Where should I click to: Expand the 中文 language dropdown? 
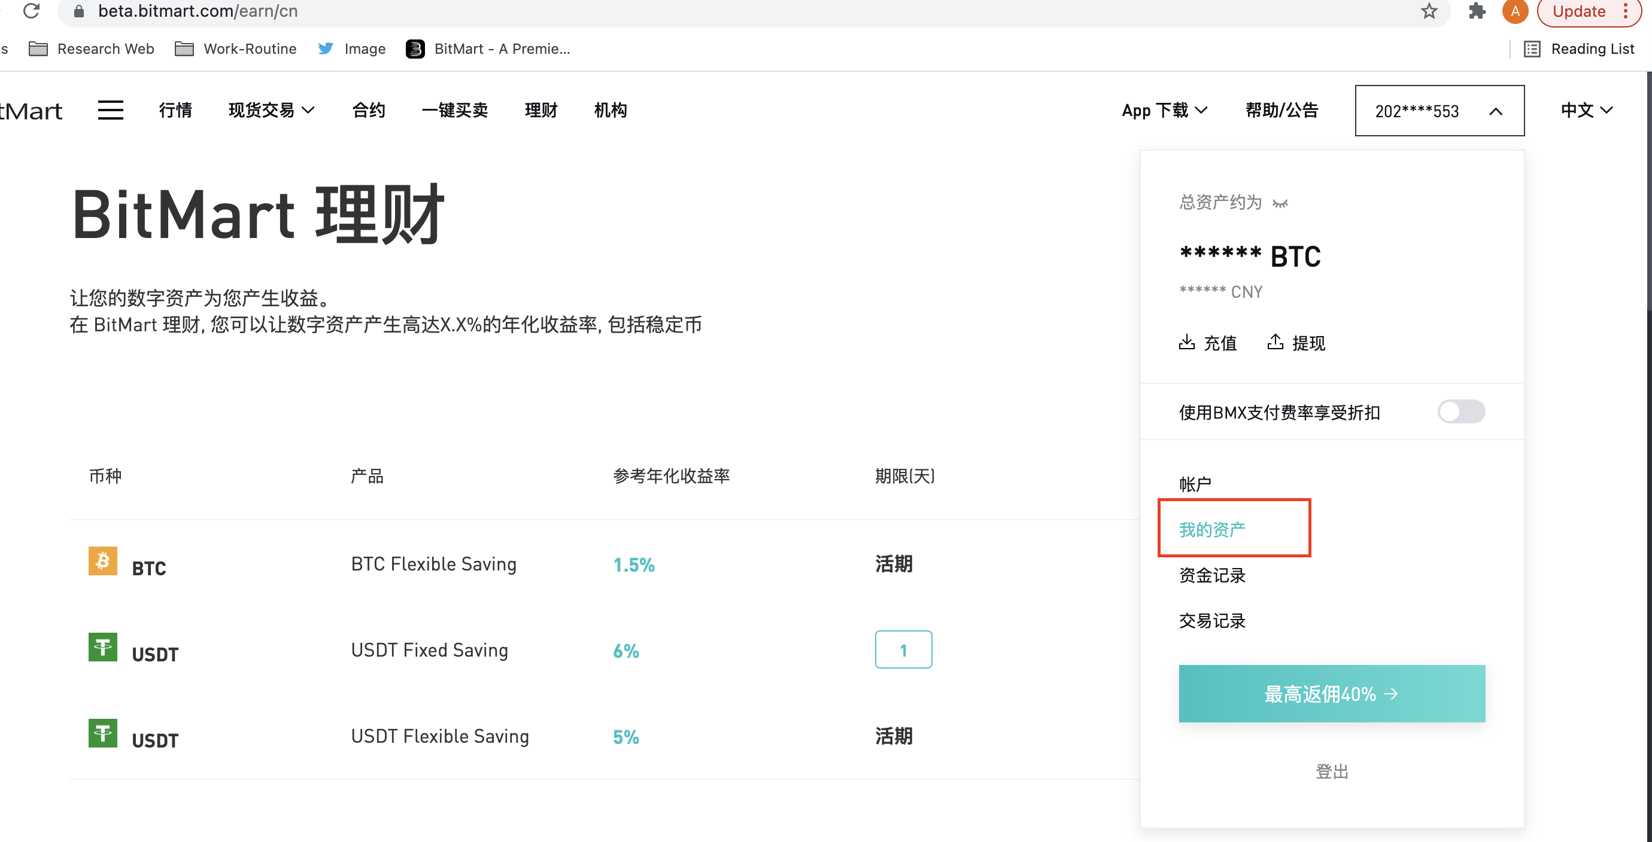tap(1586, 110)
